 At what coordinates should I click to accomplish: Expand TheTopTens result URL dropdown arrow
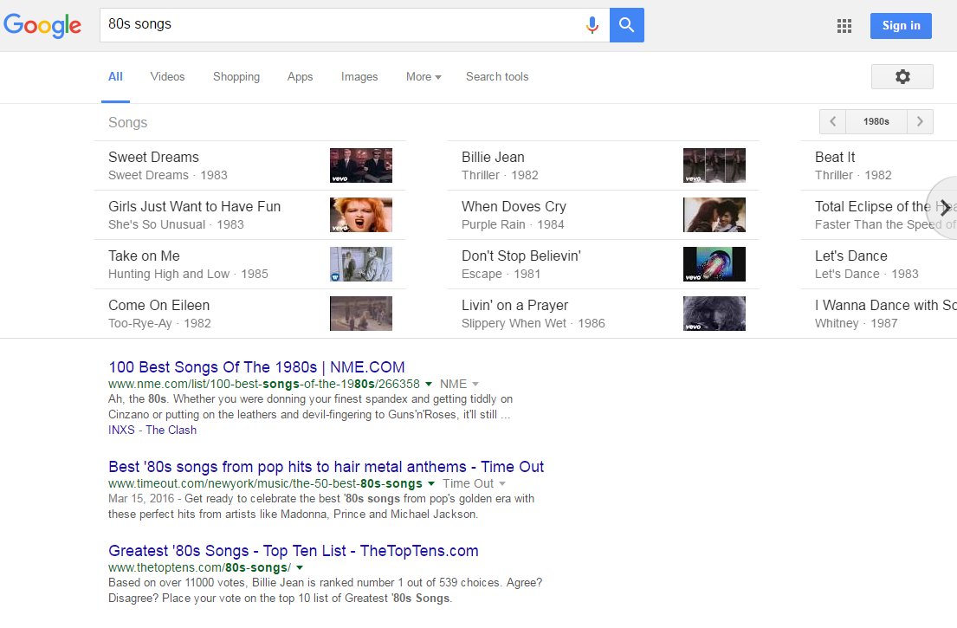coord(300,567)
